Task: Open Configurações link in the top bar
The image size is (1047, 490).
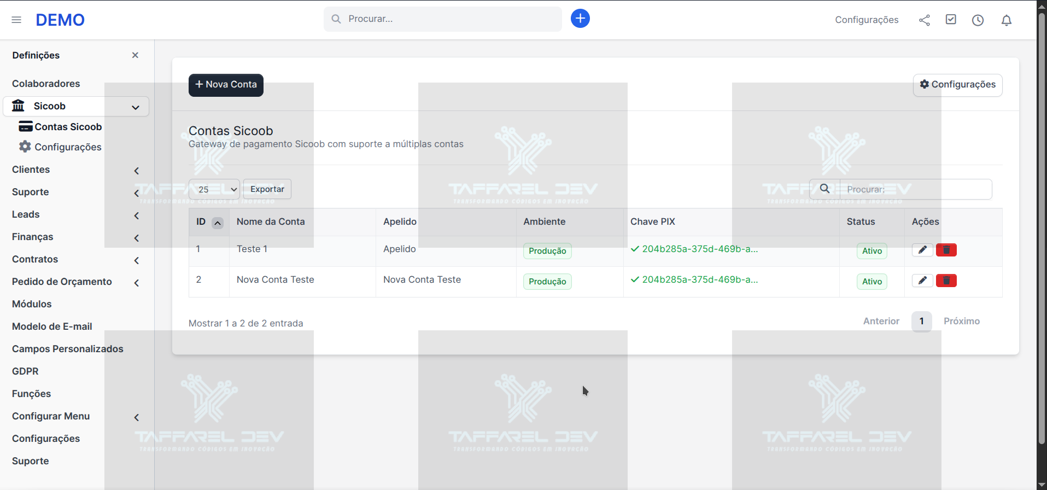Action: [867, 20]
